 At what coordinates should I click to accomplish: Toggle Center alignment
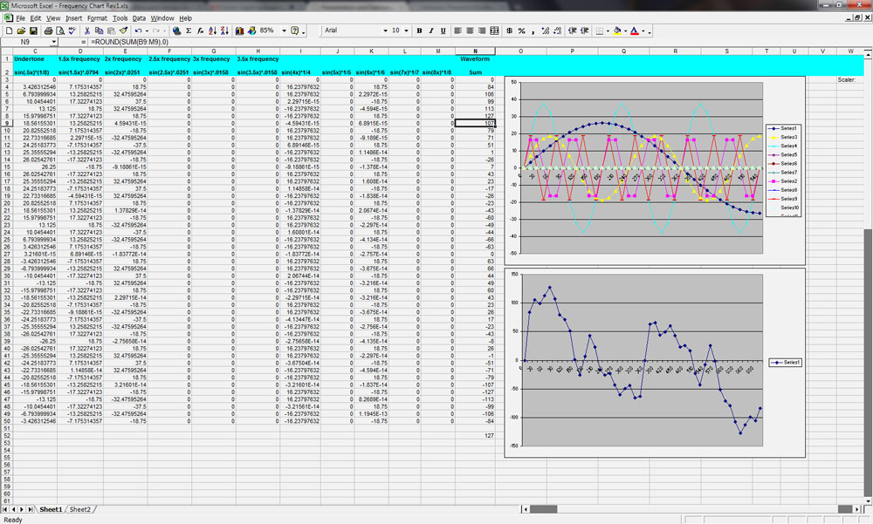tap(470, 31)
